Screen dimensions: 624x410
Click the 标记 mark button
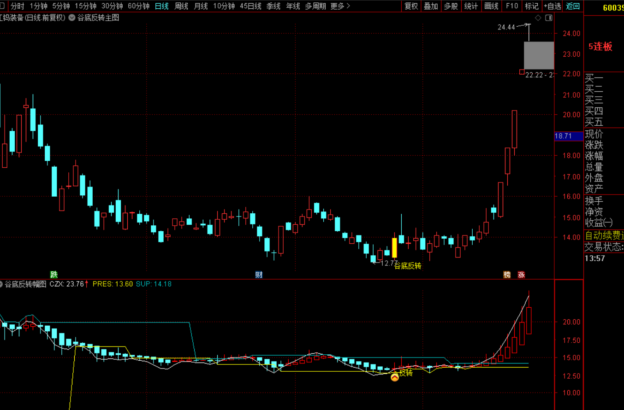click(x=532, y=6)
